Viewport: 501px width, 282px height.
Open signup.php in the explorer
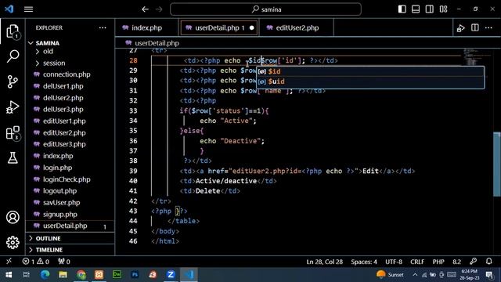click(x=60, y=214)
